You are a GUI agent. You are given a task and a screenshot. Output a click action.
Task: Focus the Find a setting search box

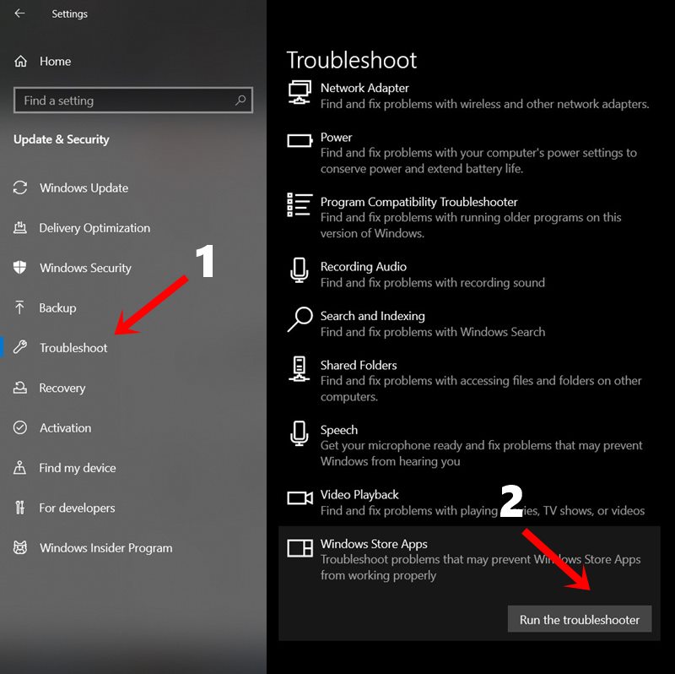tap(133, 101)
